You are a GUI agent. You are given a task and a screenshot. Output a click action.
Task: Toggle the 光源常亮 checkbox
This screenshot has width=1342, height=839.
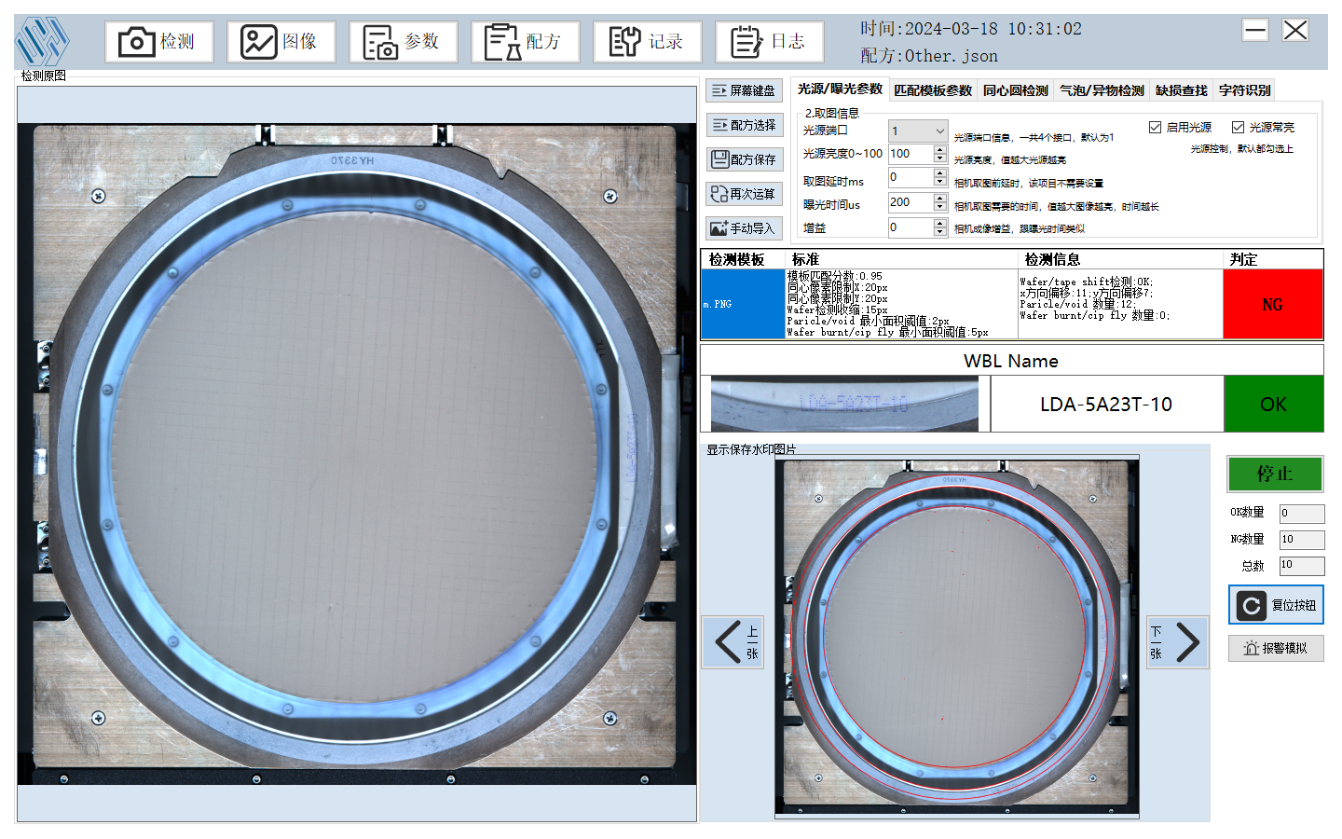pyautogui.click(x=1238, y=128)
